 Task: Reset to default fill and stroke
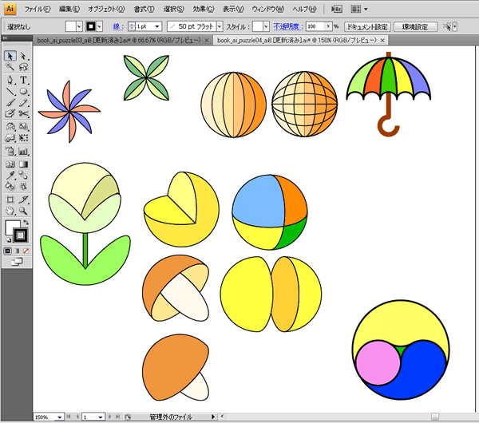[x=8, y=240]
